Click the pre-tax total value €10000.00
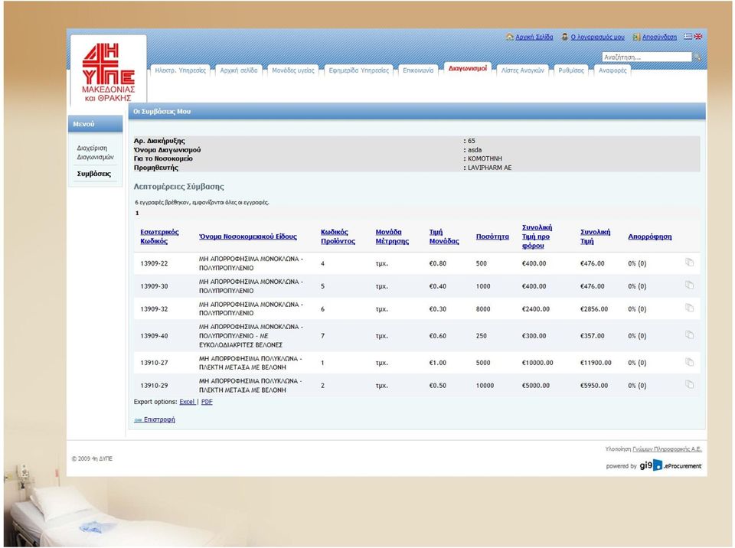The image size is (735, 548). point(537,363)
